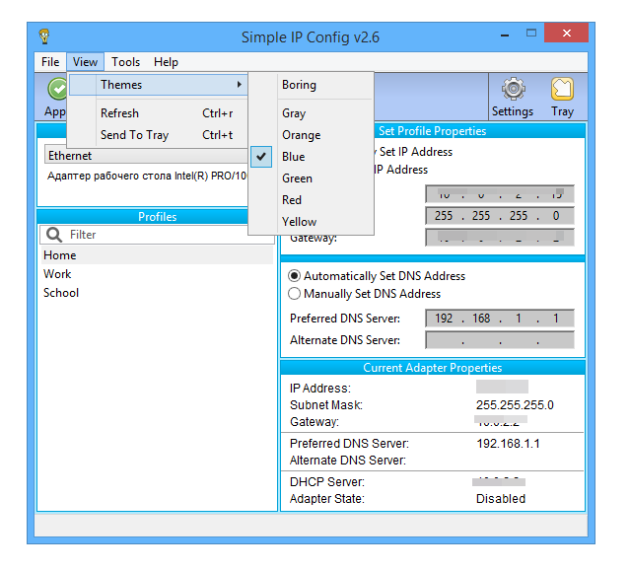Image resolution: width=630 pixels, height=570 pixels.
Task: Pick the Orange theme
Action: [x=301, y=135]
